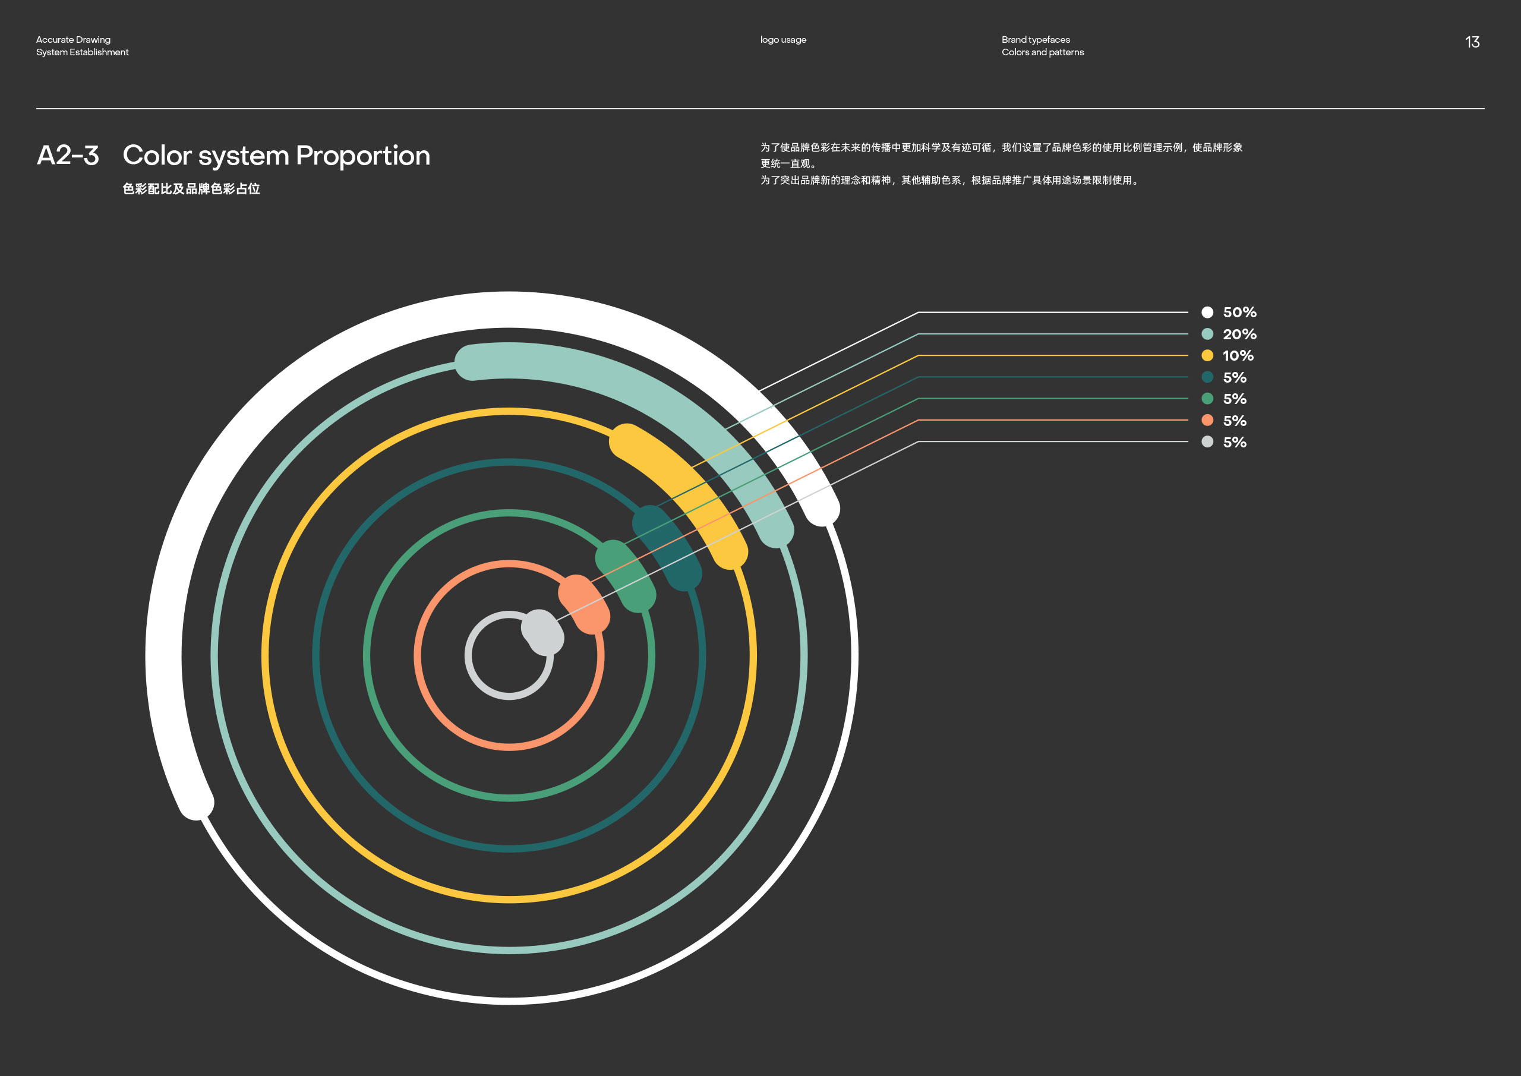
Task: Click the 50% label text
Action: pyautogui.click(x=1239, y=312)
